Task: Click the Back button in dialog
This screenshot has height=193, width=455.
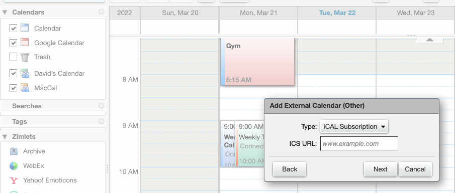Action: (289, 169)
